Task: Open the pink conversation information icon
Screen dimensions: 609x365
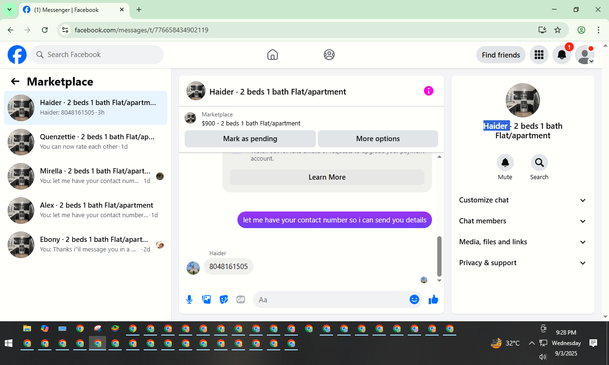Action: pyautogui.click(x=429, y=91)
